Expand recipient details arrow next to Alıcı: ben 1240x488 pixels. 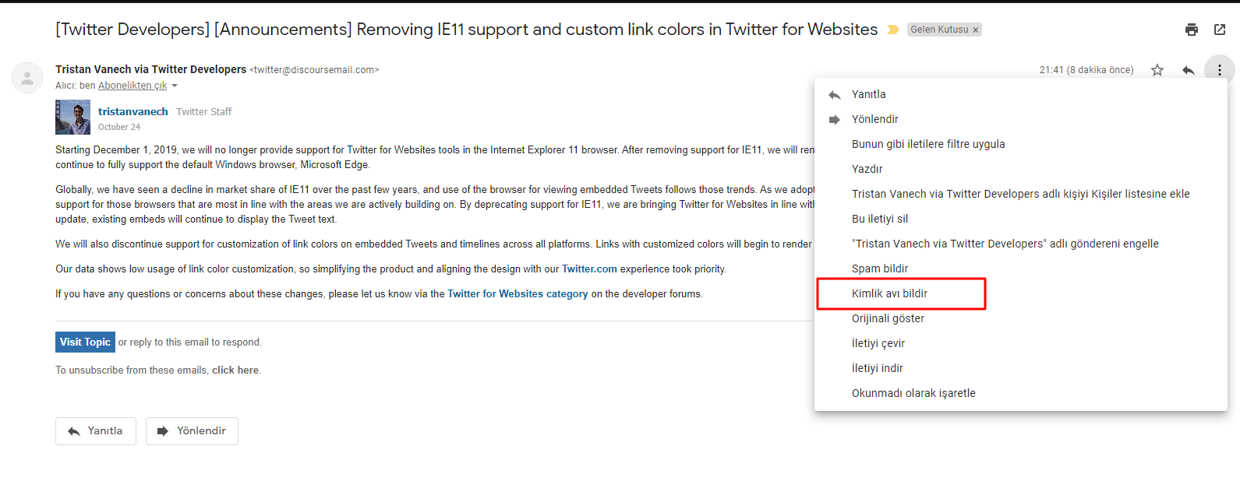(175, 86)
